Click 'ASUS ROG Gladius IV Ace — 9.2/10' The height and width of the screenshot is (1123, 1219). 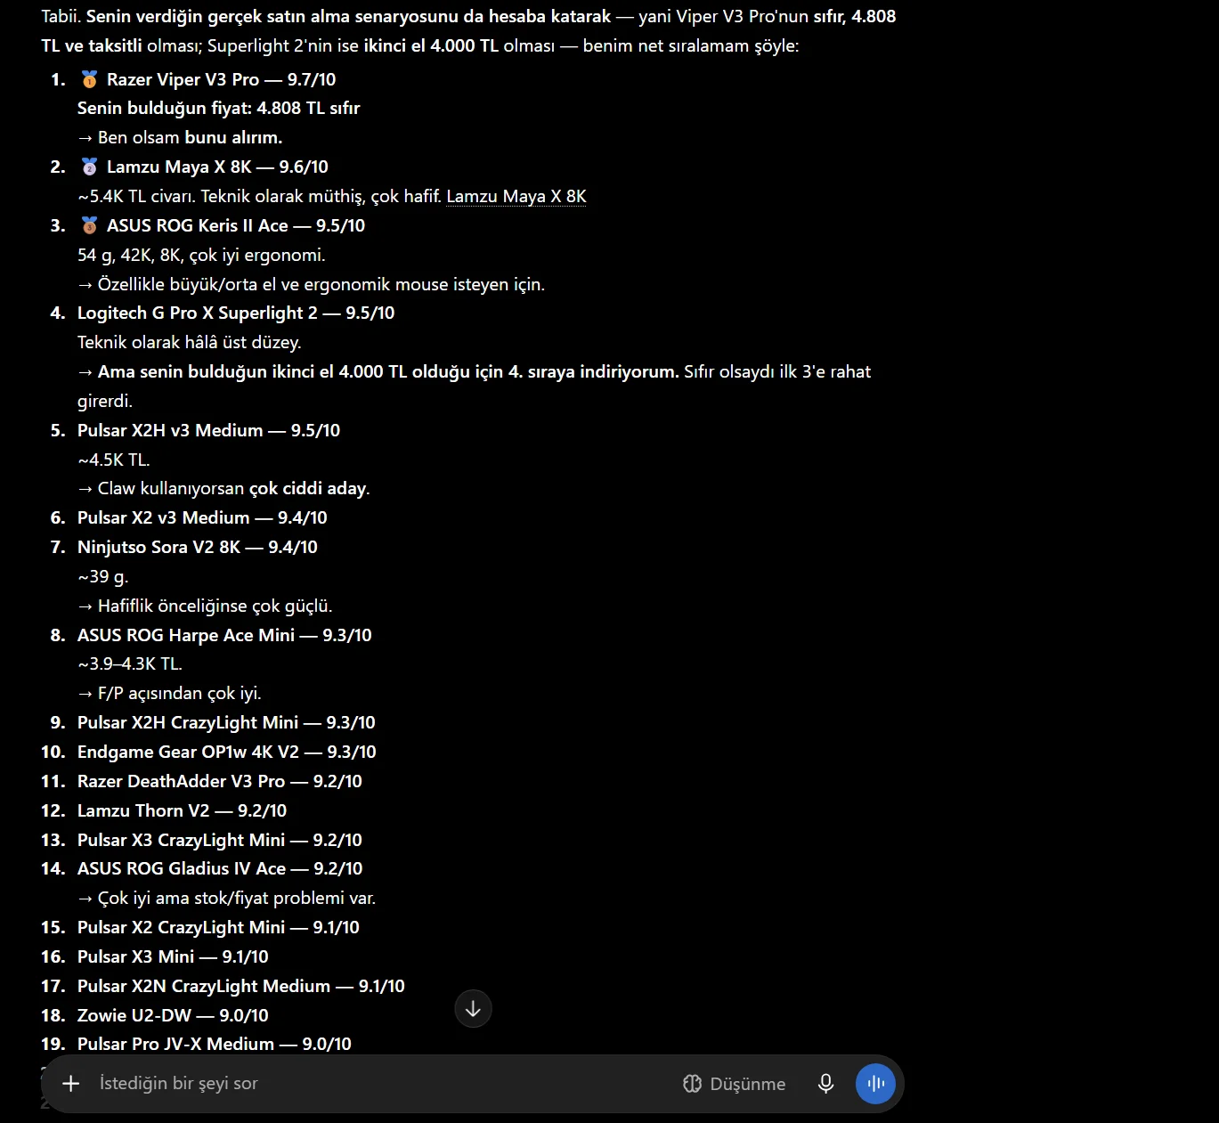click(x=220, y=868)
